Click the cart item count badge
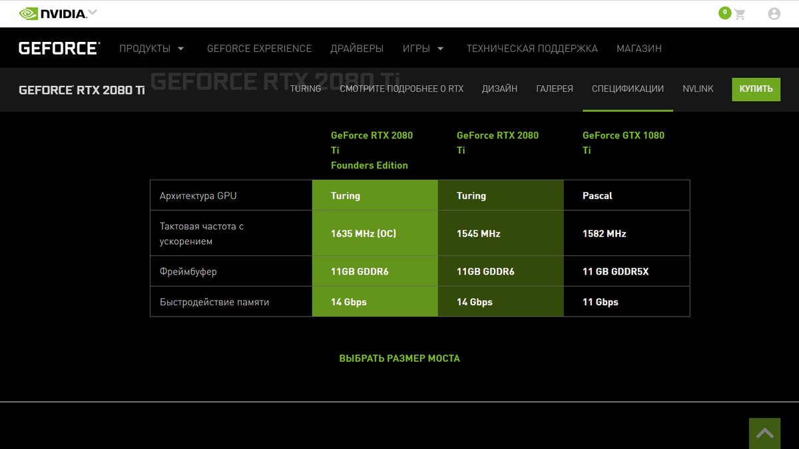799x449 pixels. pos(725,13)
